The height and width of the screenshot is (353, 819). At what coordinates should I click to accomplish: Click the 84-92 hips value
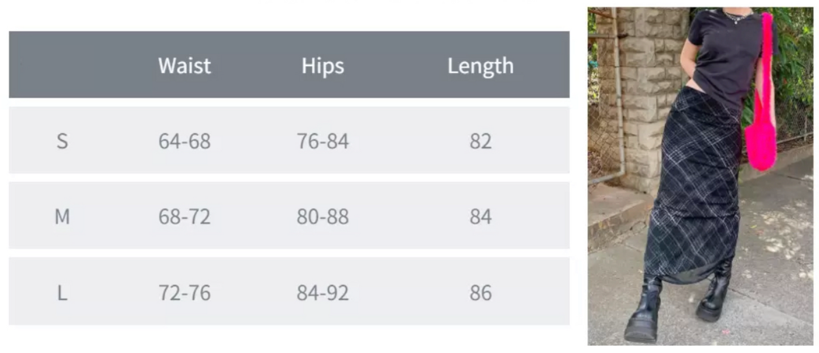(322, 292)
